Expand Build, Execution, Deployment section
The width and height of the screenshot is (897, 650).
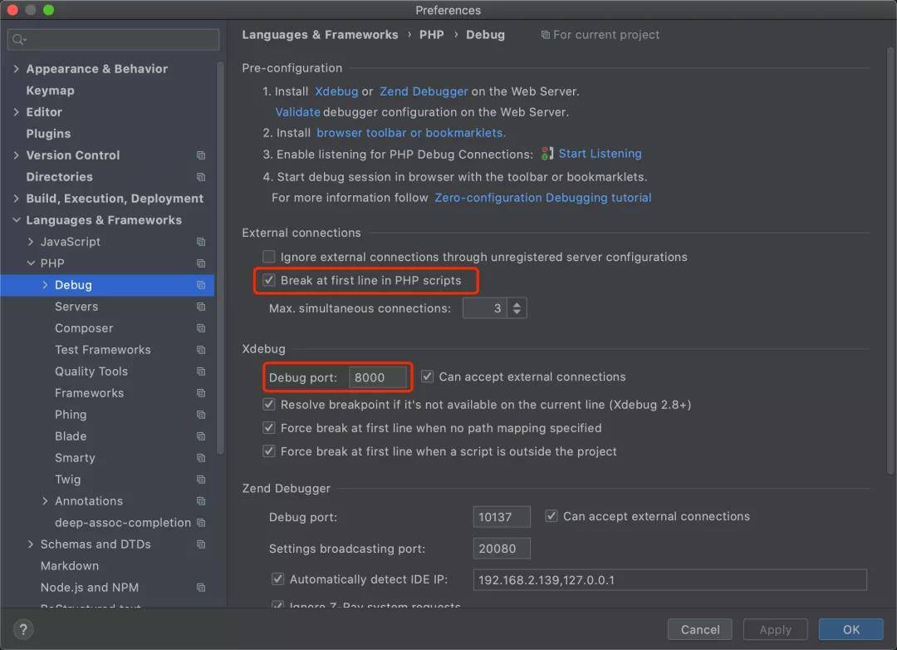point(16,199)
